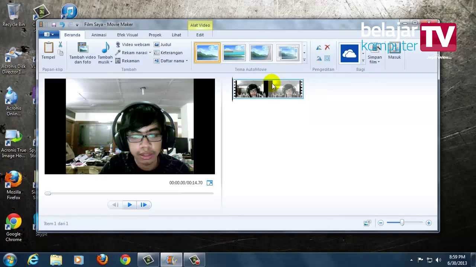Click the zoom out minus button
476x267 pixels.
380,223
